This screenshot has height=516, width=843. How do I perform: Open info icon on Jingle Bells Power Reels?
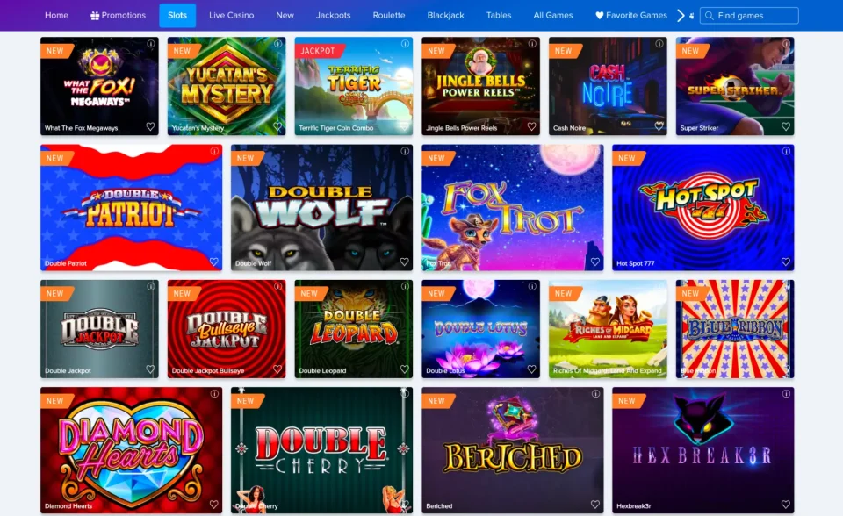tap(532, 44)
